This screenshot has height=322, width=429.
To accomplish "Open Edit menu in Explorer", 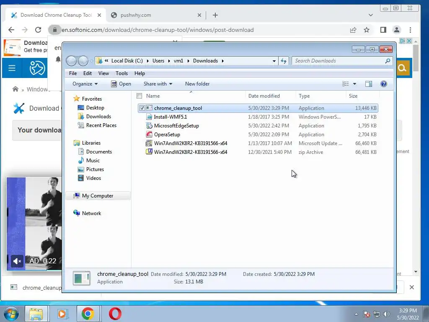I will 88,73.
